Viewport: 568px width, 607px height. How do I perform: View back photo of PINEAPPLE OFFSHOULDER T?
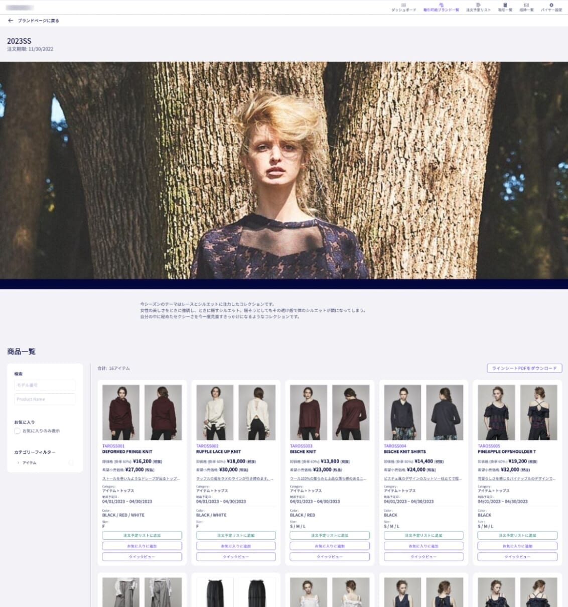(538, 413)
